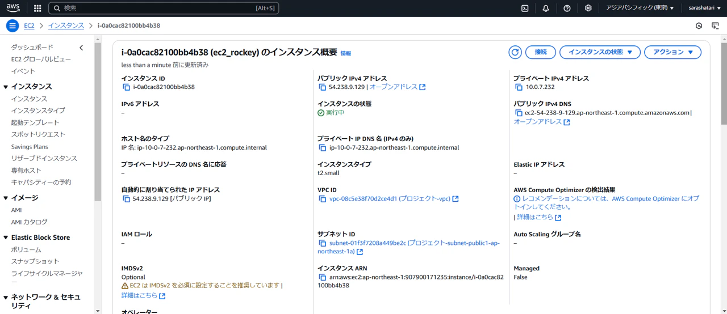Copy the instance ARN
This screenshot has width=727, height=314.
pos(323,277)
